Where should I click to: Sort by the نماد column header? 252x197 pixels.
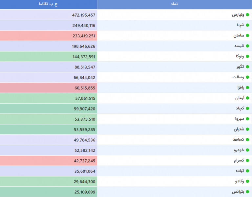175,4
